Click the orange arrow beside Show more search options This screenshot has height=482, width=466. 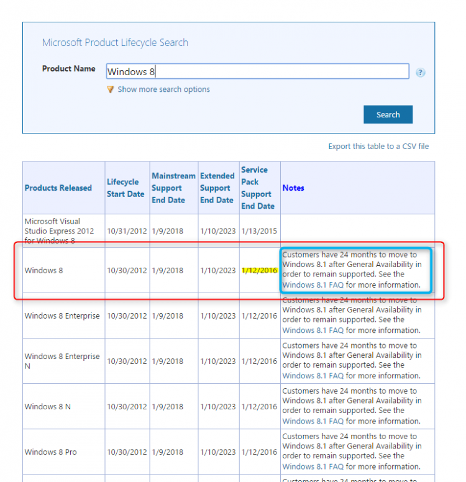click(x=111, y=89)
